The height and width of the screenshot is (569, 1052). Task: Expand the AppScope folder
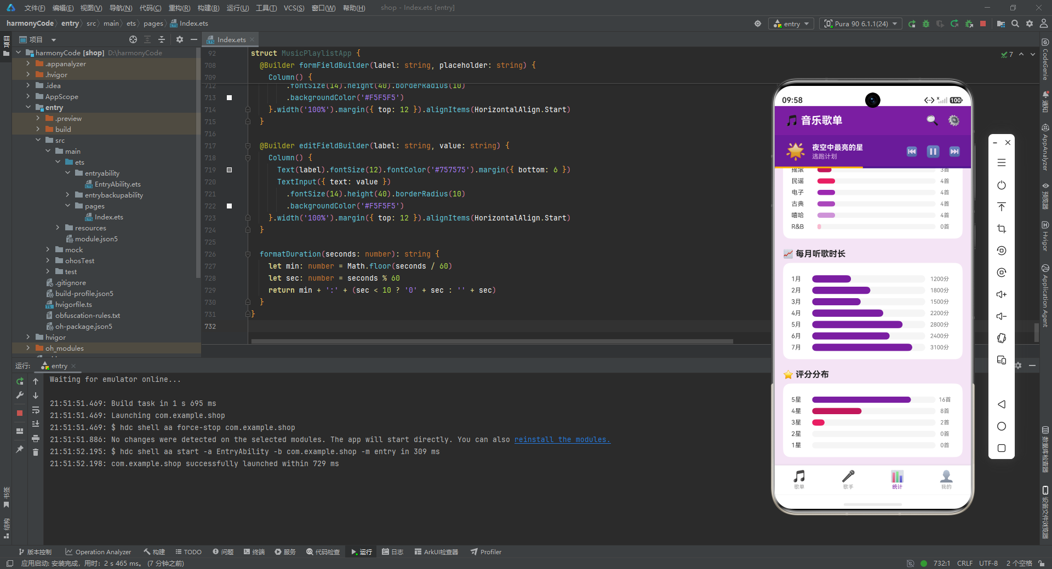(x=28, y=97)
